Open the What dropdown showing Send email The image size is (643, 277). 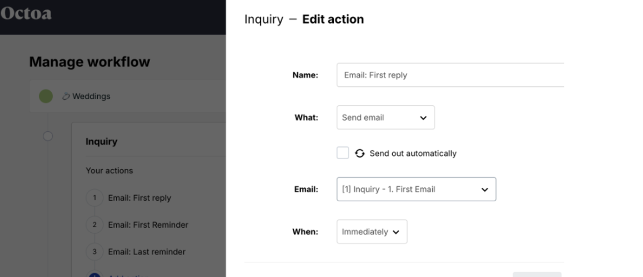(x=385, y=118)
